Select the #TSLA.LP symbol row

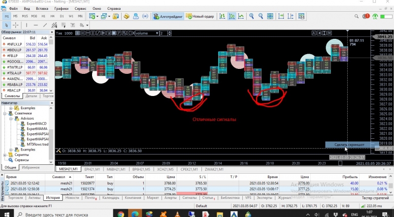point(25,73)
